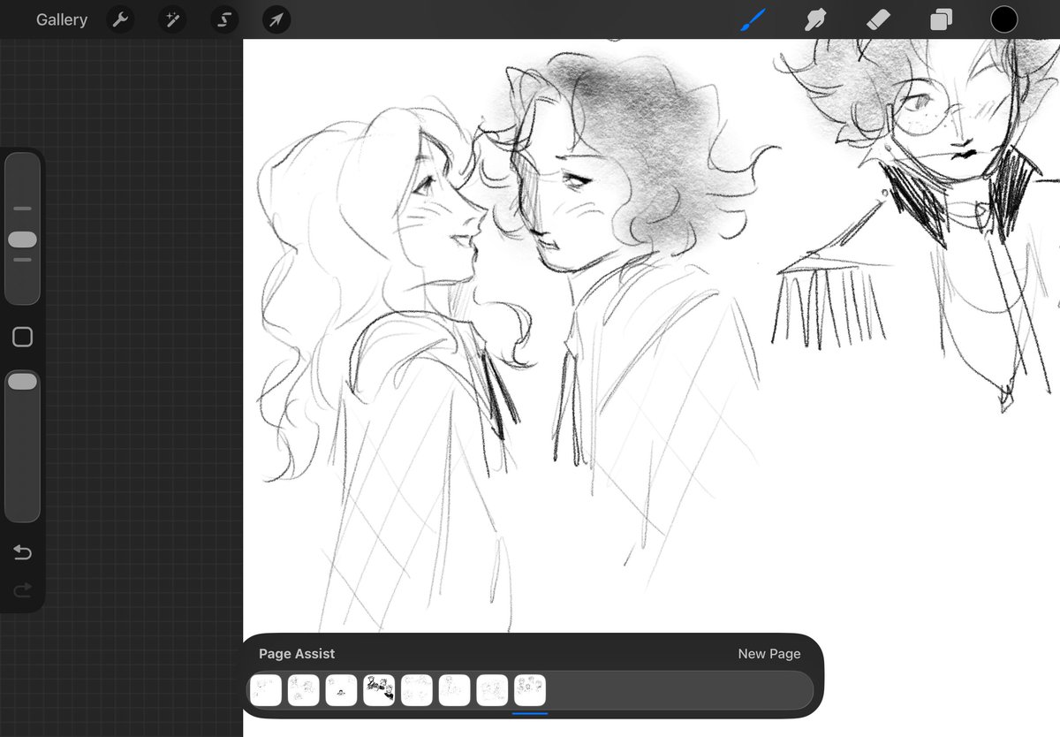This screenshot has height=737, width=1060.
Task: Open the sixth page thumbnail in Page Assist
Action: click(x=455, y=690)
